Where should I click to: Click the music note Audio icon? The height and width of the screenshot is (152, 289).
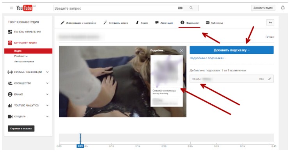pyautogui.click(x=137, y=23)
